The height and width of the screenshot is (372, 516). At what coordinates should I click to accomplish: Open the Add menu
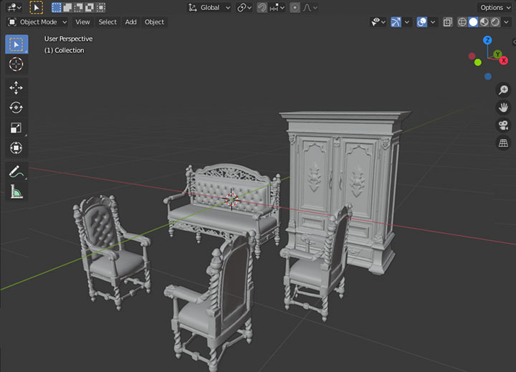pos(130,22)
